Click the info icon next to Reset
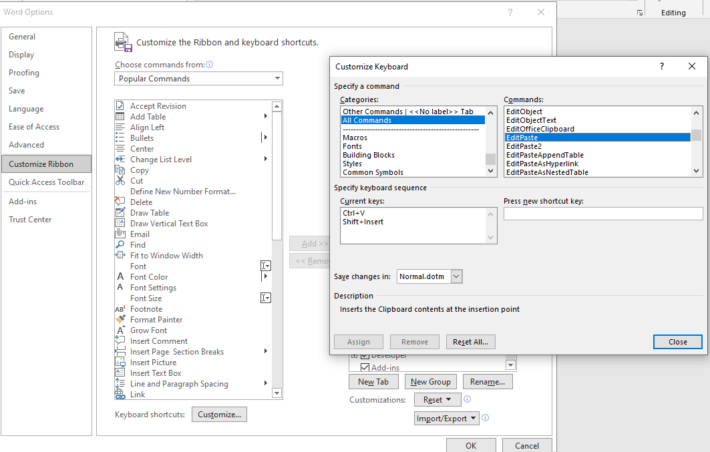Screen dimensions: 710x452 click(x=468, y=399)
